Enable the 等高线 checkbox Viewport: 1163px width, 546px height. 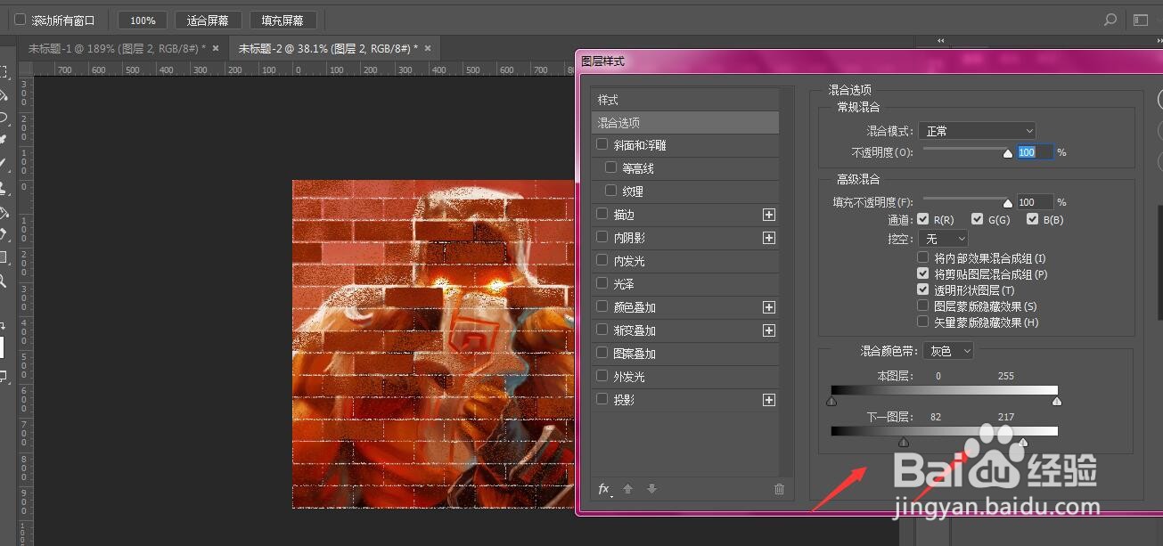[610, 167]
